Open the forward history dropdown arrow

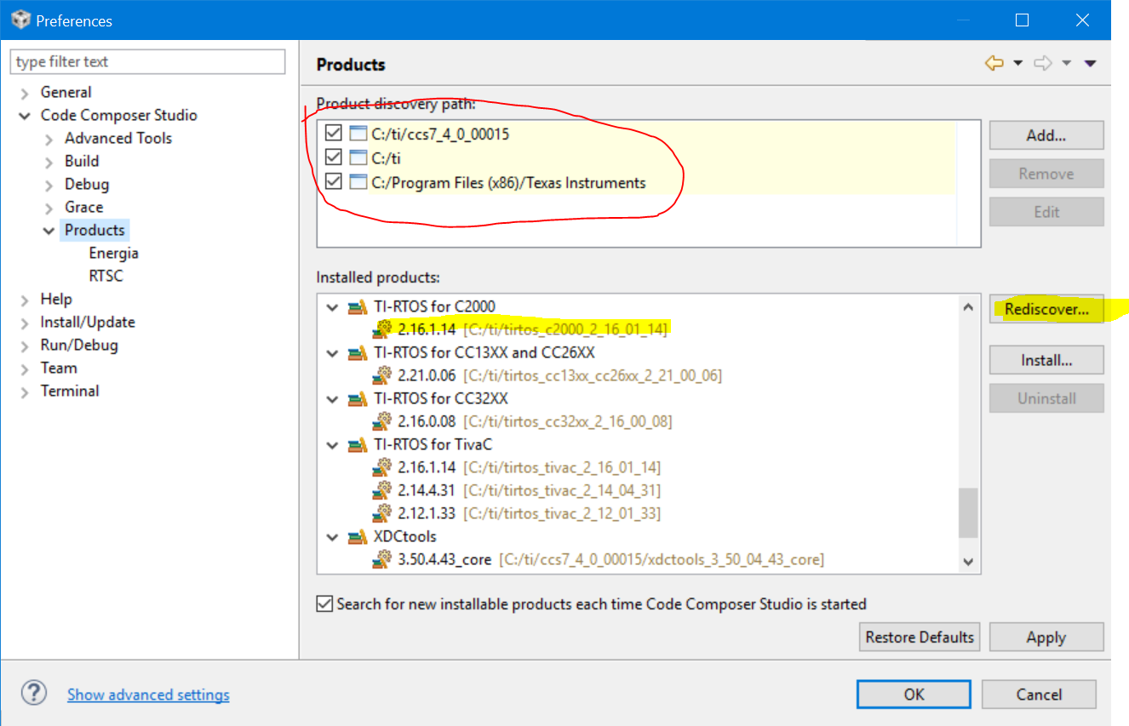point(1067,64)
